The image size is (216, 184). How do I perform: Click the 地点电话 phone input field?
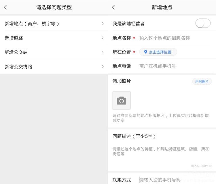pyautogui.click(x=173, y=66)
